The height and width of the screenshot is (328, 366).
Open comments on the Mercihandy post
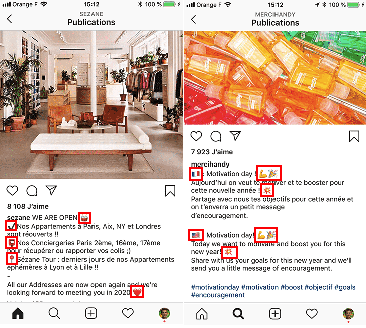click(x=216, y=136)
